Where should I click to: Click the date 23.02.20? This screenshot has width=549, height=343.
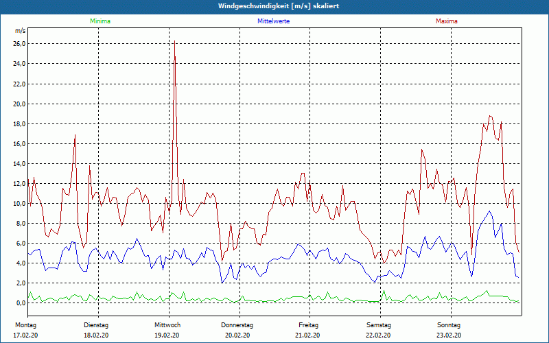point(449,335)
